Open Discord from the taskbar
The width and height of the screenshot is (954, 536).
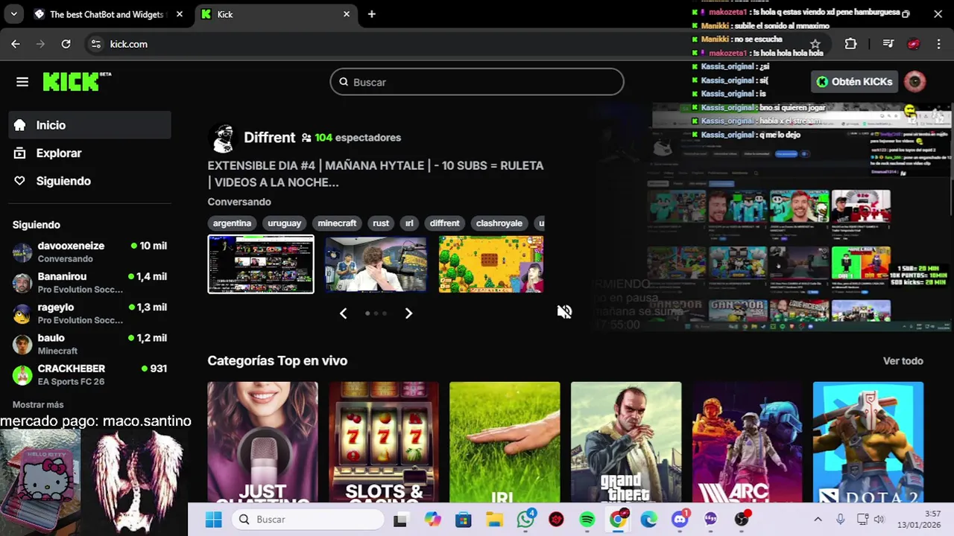pos(680,520)
